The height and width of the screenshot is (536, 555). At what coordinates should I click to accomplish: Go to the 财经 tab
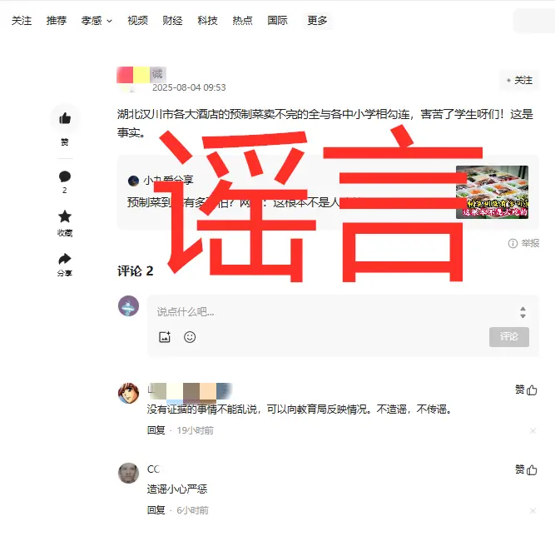coord(172,21)
